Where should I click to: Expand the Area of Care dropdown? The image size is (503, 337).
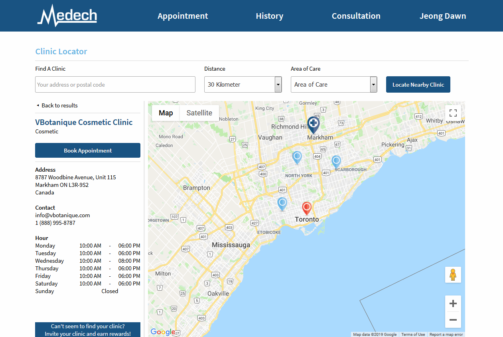pyautogui.click(x=334, y=85)
